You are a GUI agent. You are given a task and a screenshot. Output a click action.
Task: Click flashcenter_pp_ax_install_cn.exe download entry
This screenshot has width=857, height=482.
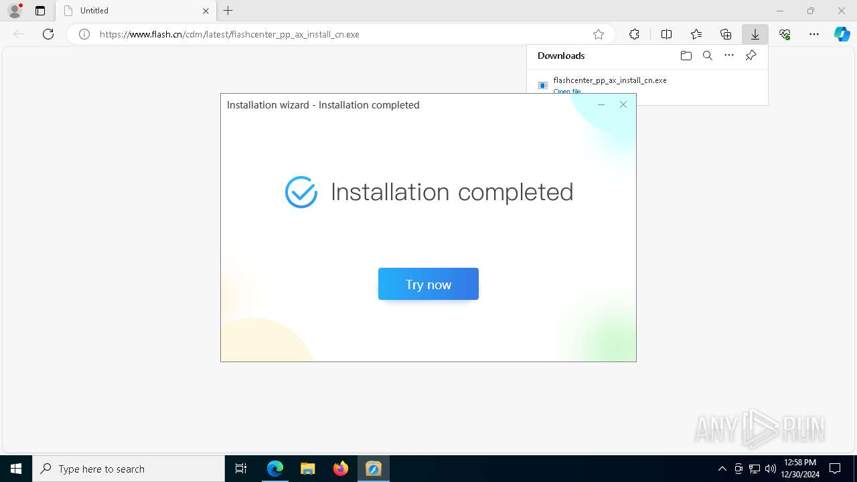click(x=610, y=80)
